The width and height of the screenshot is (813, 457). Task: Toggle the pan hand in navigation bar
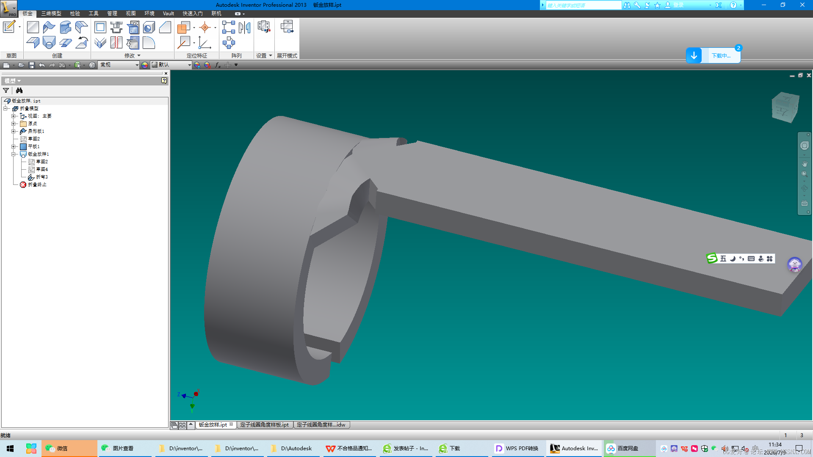tap(804, 163)
